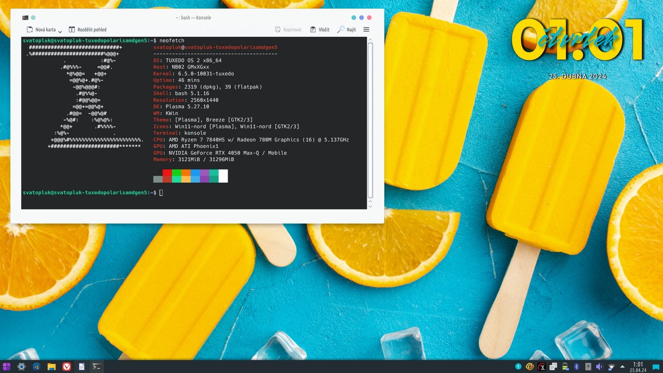Viewport: 663px width, 373px height.
Task: Click the yellow updates tray icon
Action: click(x=530, y=366)
